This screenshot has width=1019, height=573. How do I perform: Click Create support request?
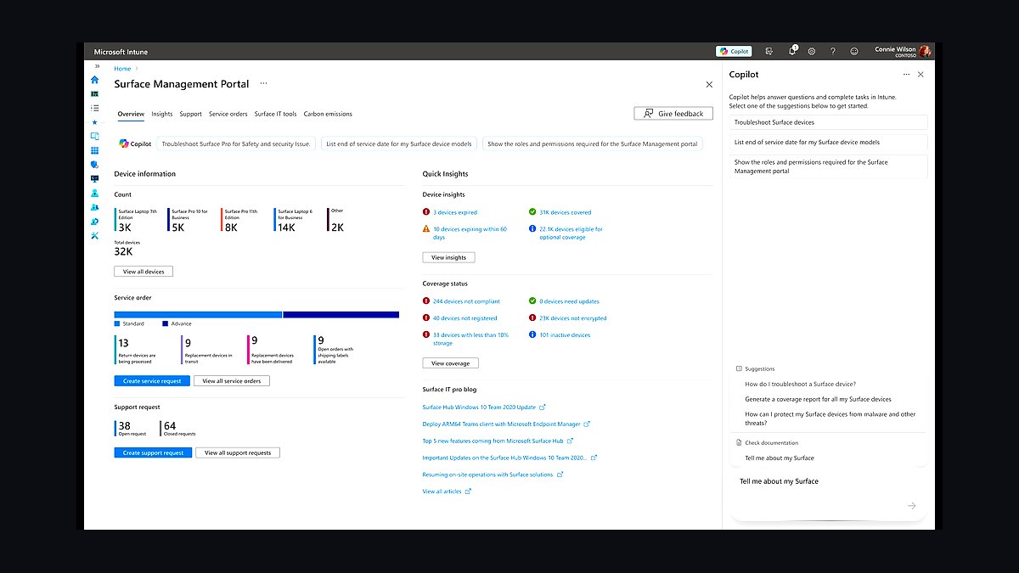(153, 452)
